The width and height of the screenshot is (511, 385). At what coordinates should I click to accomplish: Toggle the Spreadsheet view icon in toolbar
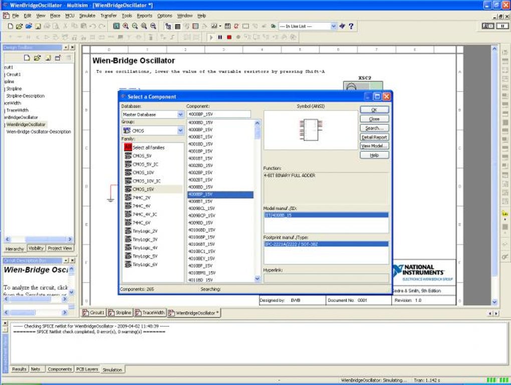(178, 26)
